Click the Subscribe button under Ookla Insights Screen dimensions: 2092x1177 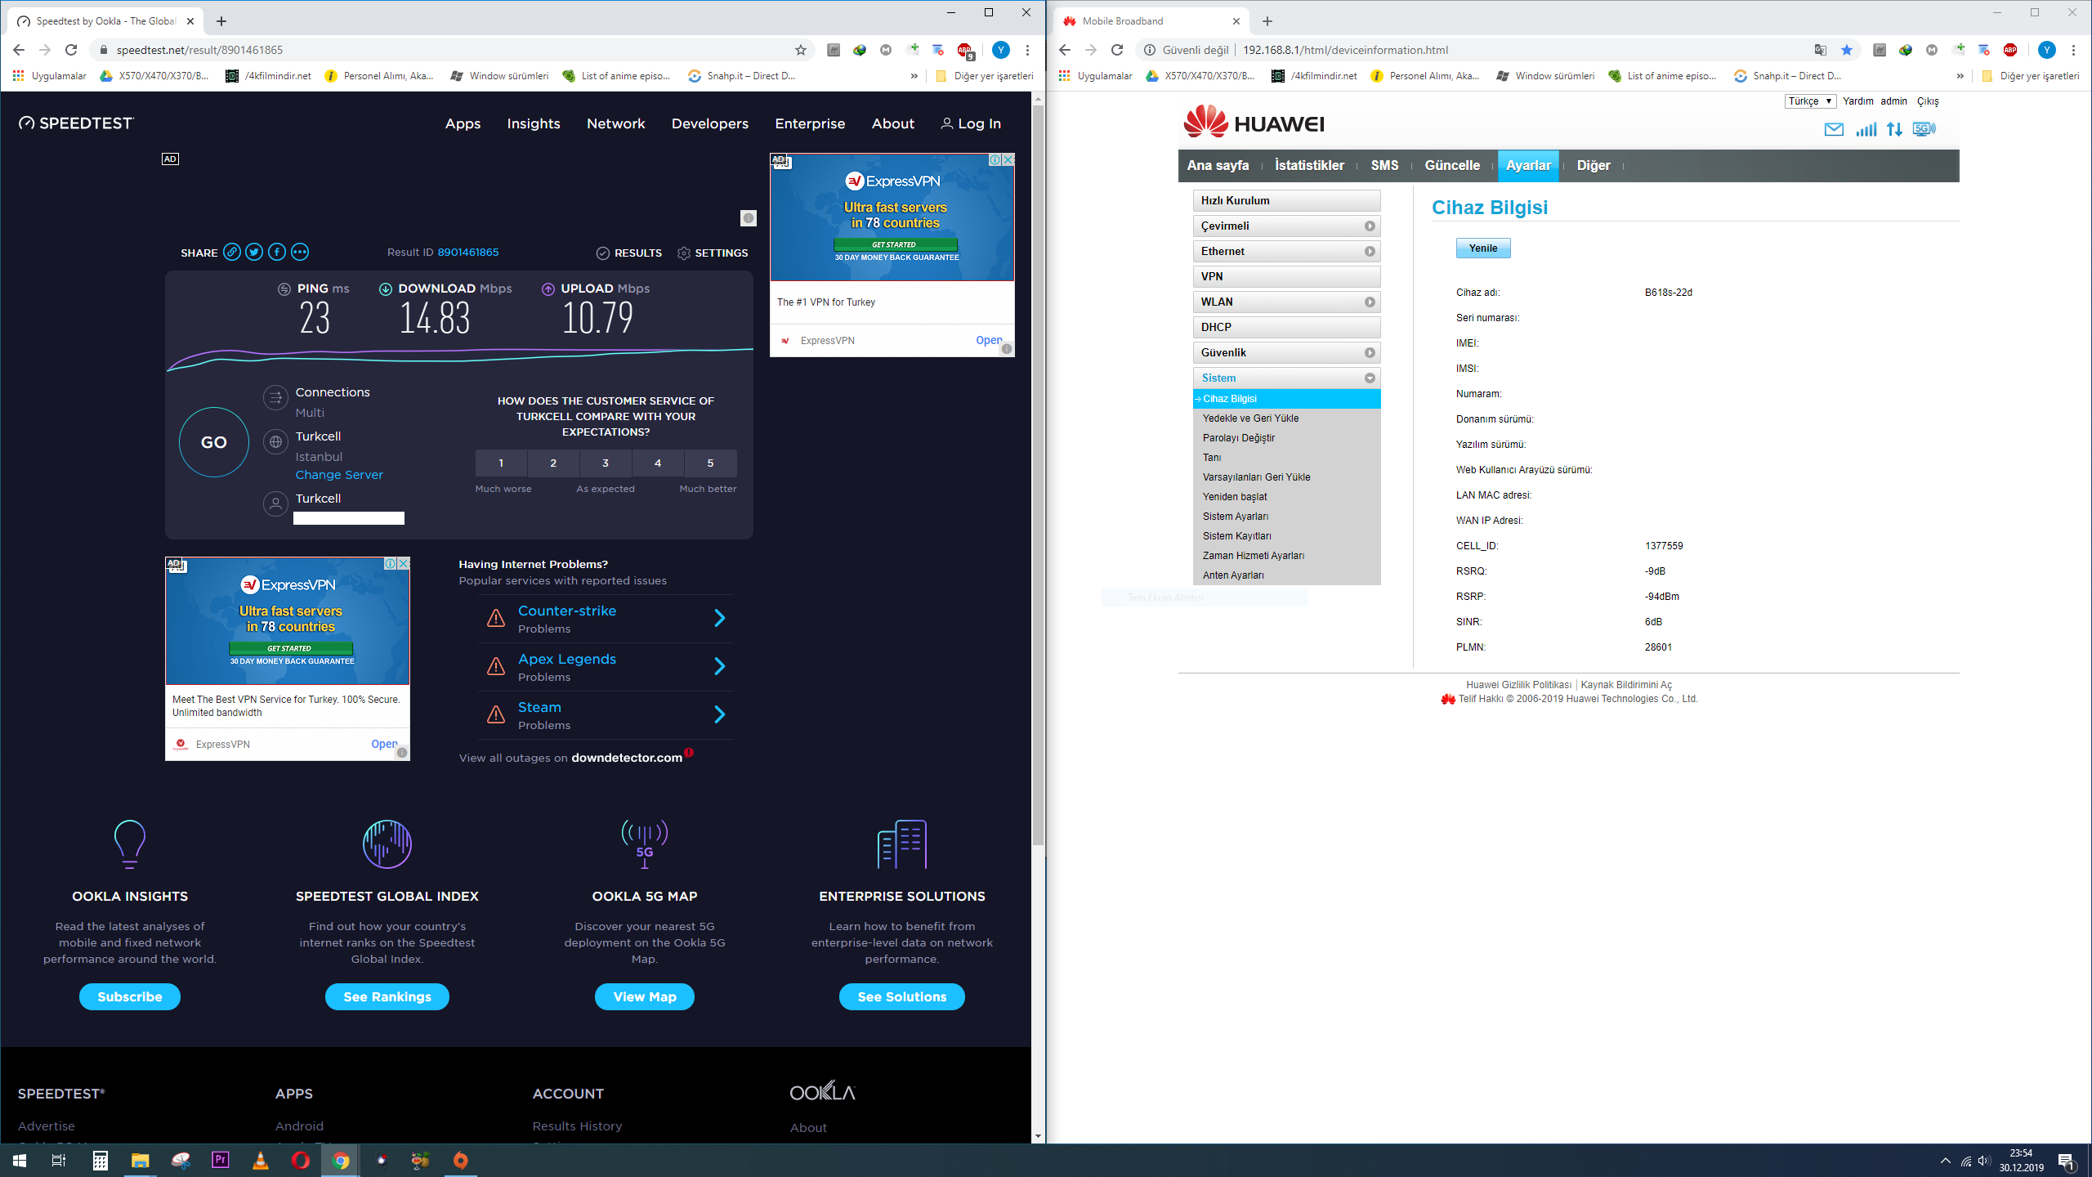coord(130,996)
